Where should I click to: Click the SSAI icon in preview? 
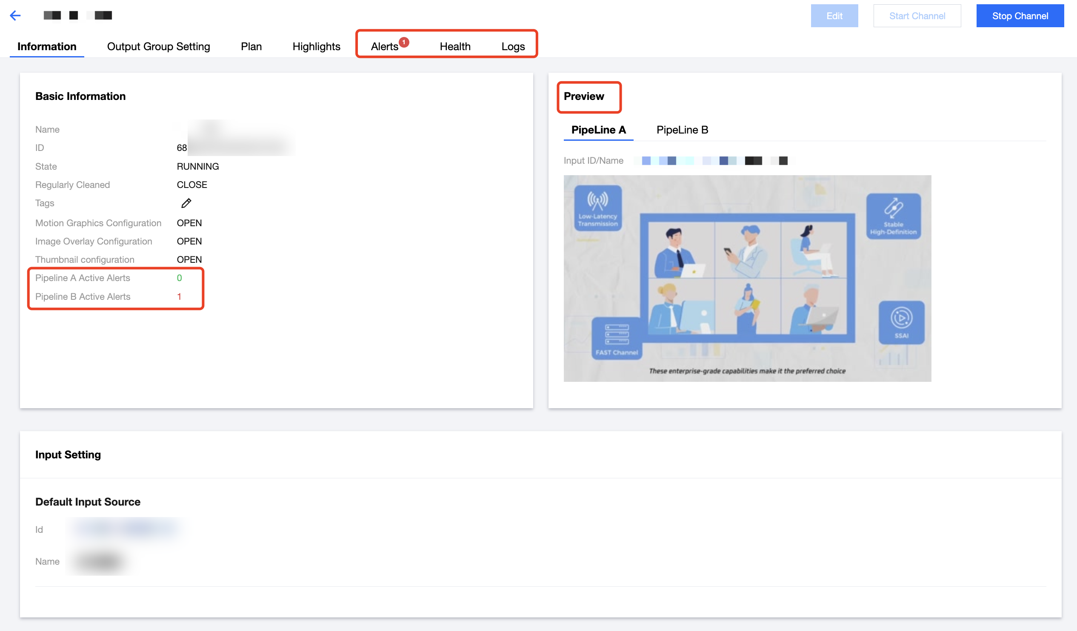pyautogui.click(x=901, y=322)
